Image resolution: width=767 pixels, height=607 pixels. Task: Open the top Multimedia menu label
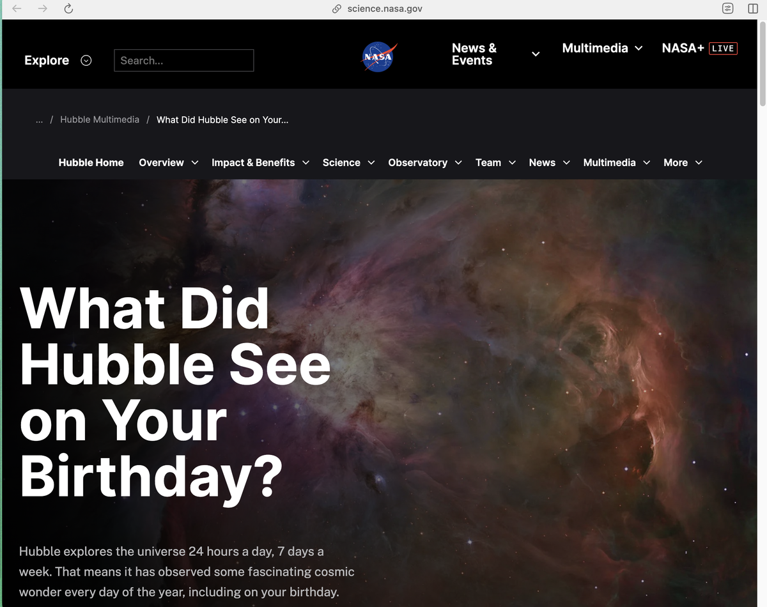point(595,48)
